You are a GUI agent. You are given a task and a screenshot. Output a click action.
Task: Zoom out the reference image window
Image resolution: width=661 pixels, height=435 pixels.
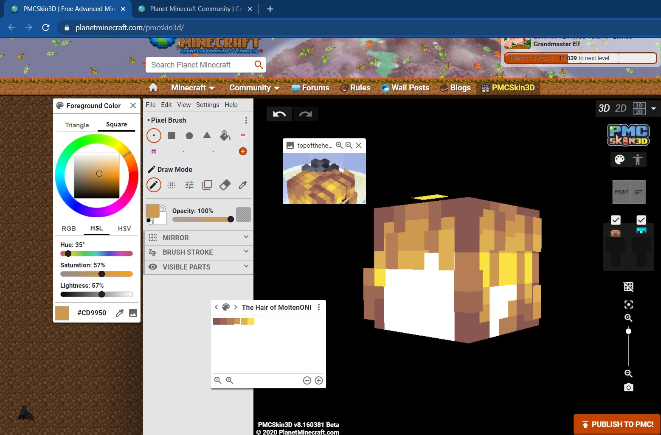coord(349,145)
